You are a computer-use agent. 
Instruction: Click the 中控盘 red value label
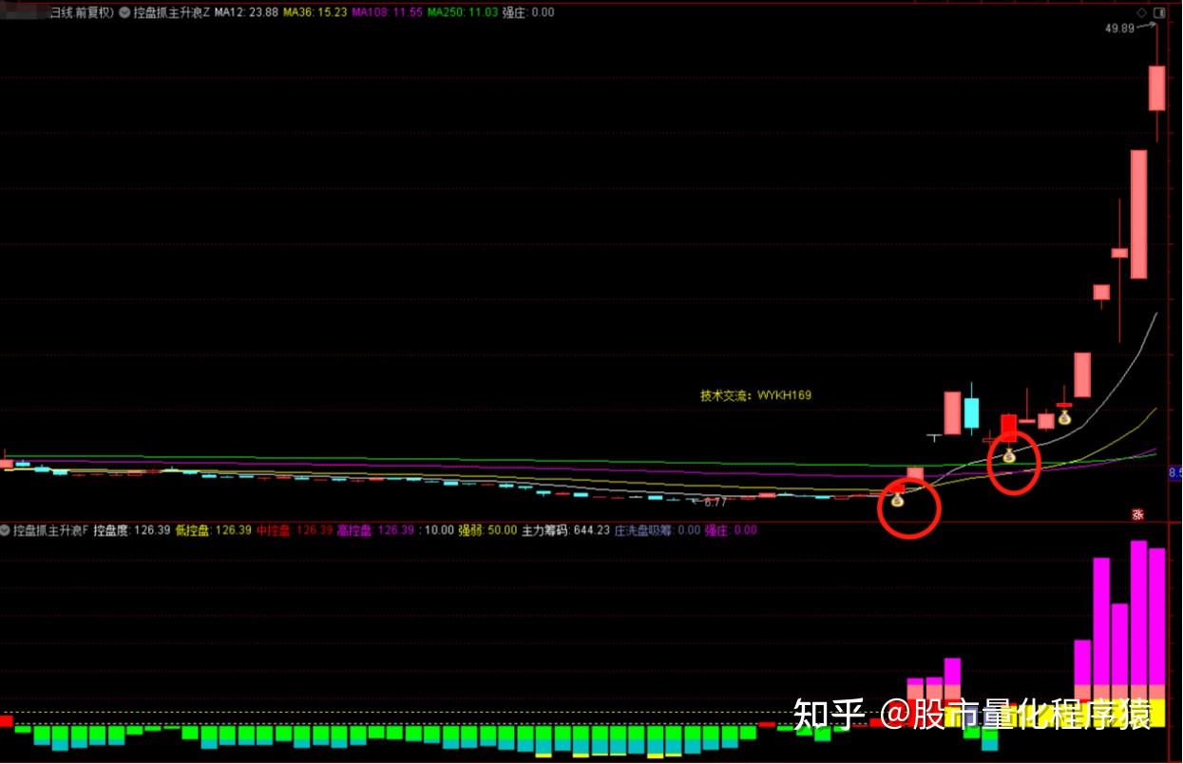[296, 529]
